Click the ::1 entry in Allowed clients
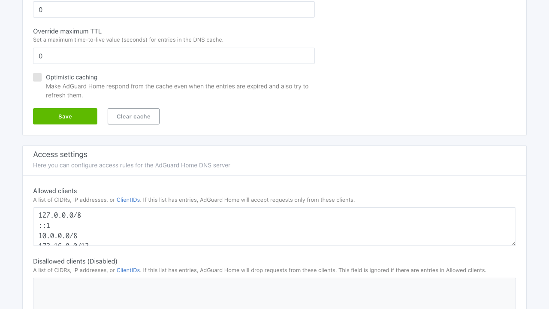Screen dimensions: 549x309 coord(45,226)
